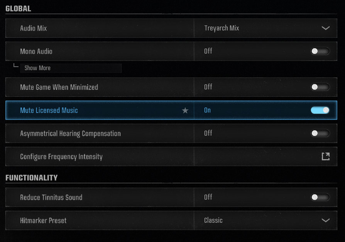
Task: Turn off Mute Licensed Music switch
Action: tap(320, 110)
